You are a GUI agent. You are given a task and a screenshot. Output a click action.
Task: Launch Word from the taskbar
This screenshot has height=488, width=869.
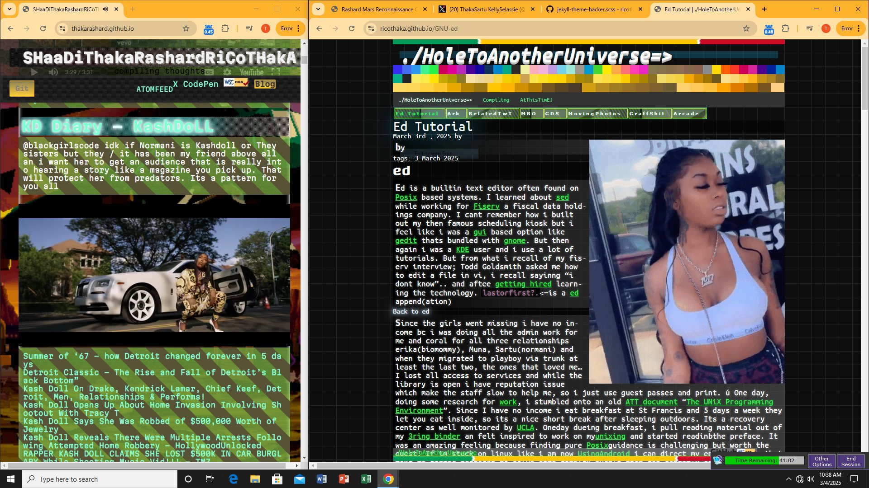322,479
